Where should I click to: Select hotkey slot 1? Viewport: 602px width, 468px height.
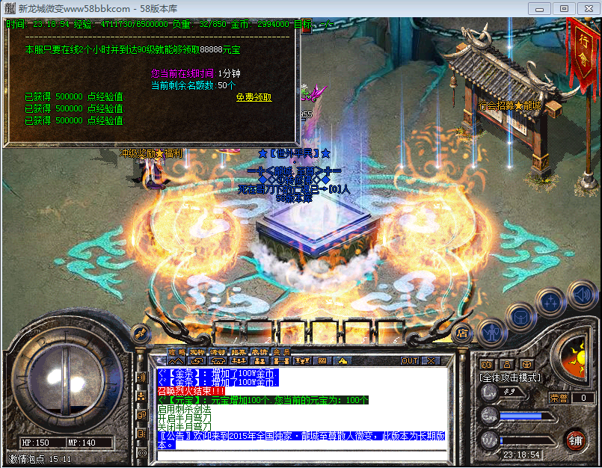[x=227, y=333]
